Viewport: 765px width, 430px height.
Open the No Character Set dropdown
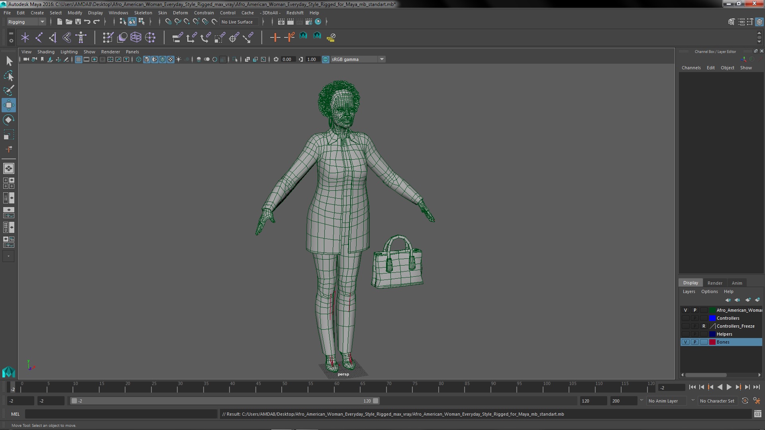719,401
